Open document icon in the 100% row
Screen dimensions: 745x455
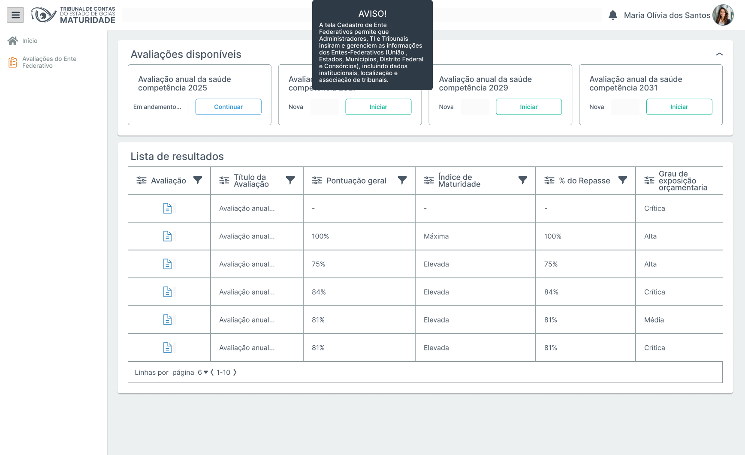point(167,236)
